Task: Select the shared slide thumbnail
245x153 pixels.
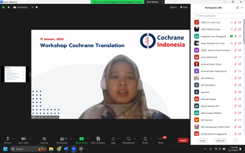Action: pos(15,74)
